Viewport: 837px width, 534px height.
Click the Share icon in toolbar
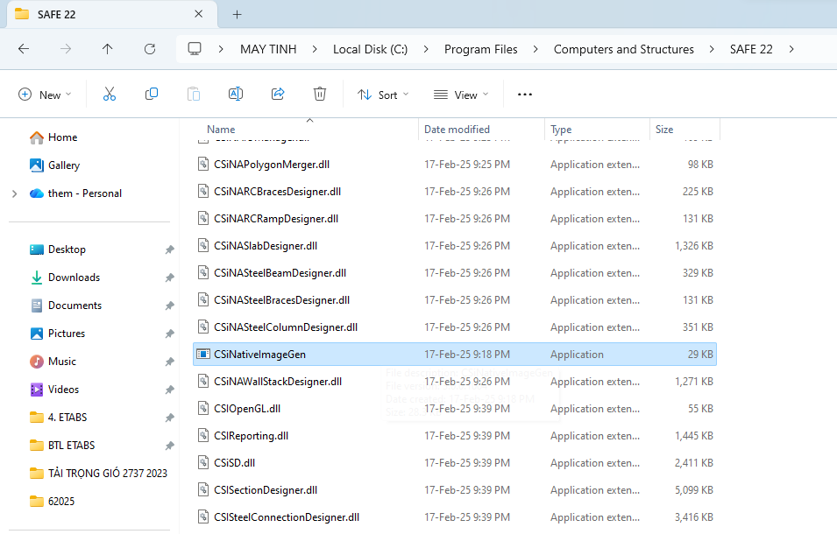pyautogui.click(x=278, y=95)
